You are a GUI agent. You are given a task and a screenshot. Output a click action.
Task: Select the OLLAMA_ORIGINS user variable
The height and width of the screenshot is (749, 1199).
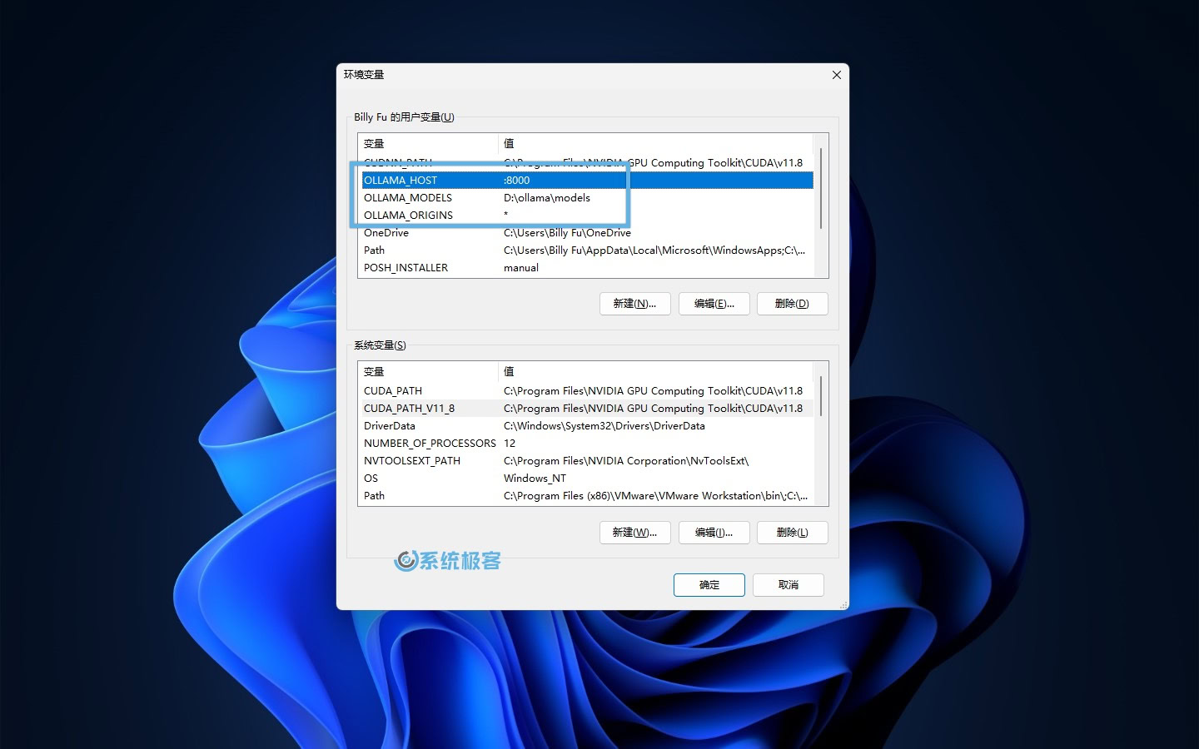408,215
